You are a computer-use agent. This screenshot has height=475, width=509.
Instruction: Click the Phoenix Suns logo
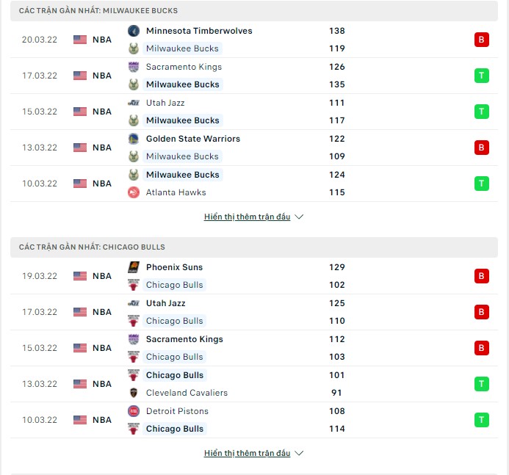(134, 267)
